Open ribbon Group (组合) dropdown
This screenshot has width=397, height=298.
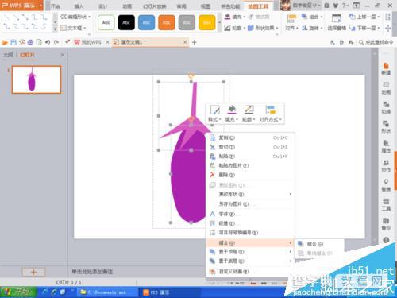[312, 17]
